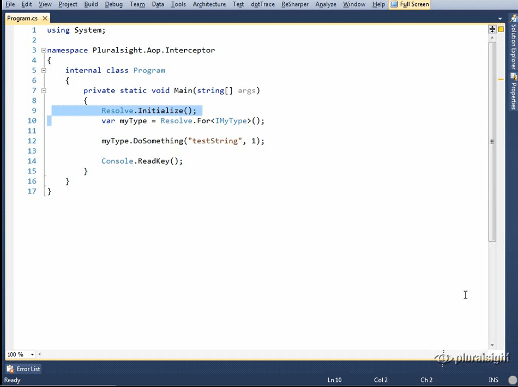Click on 'Main' method name line 7
Viewport: 518px width, 387px height.
pos(183,90)
